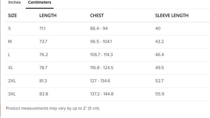Click chest value 137.2 - 144.8
Image resolution: width=210 pixels, height=118 pixels.
point(102,94)
